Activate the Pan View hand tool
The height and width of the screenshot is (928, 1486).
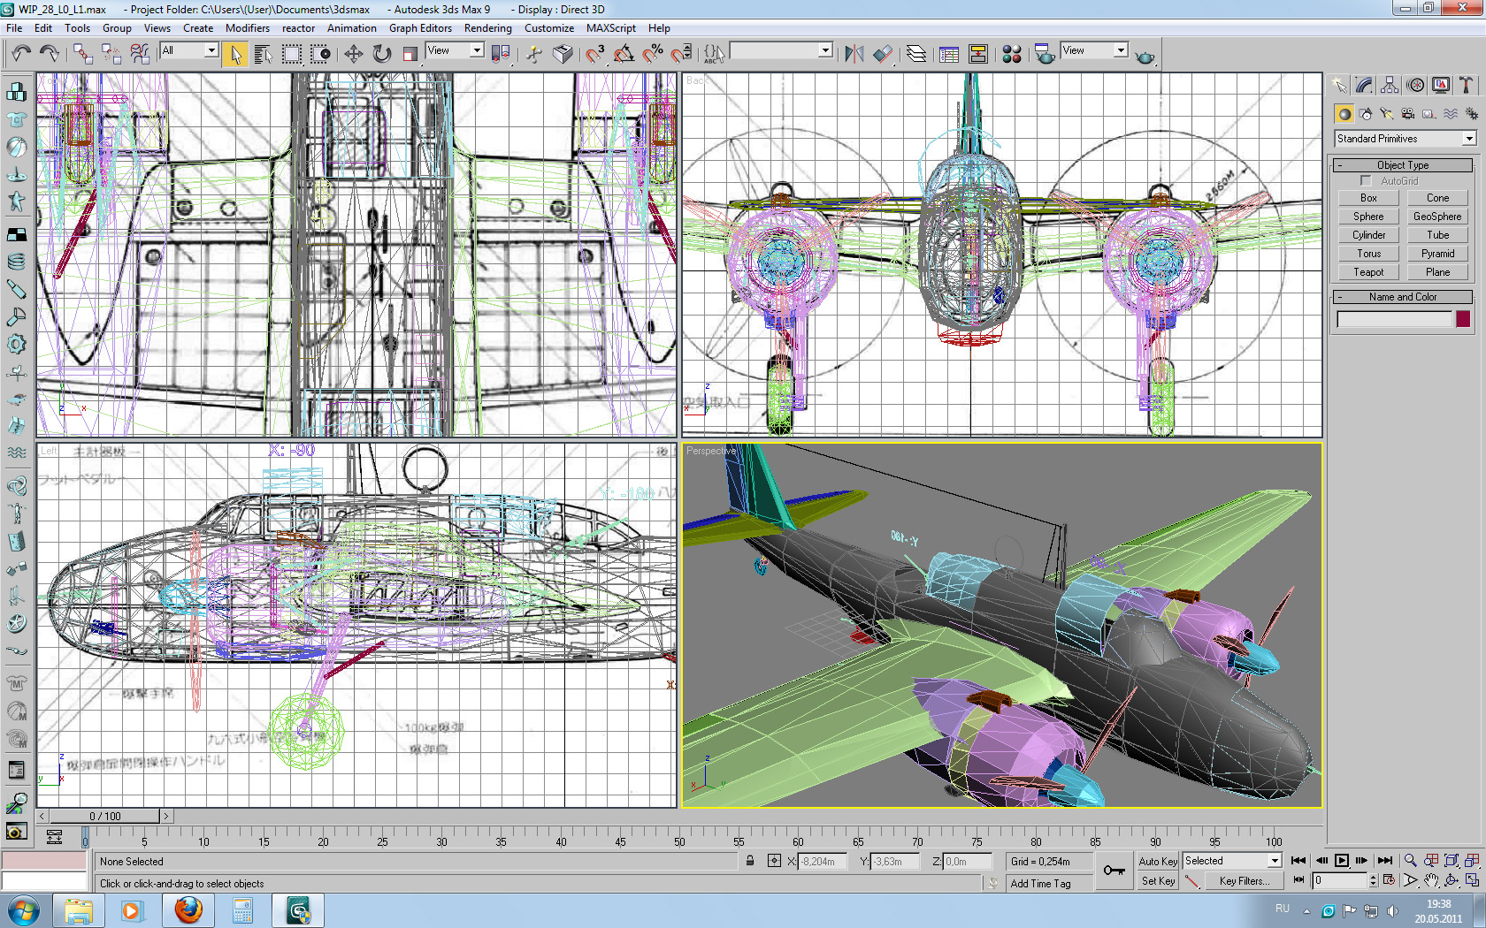(x=1431, y=880)
